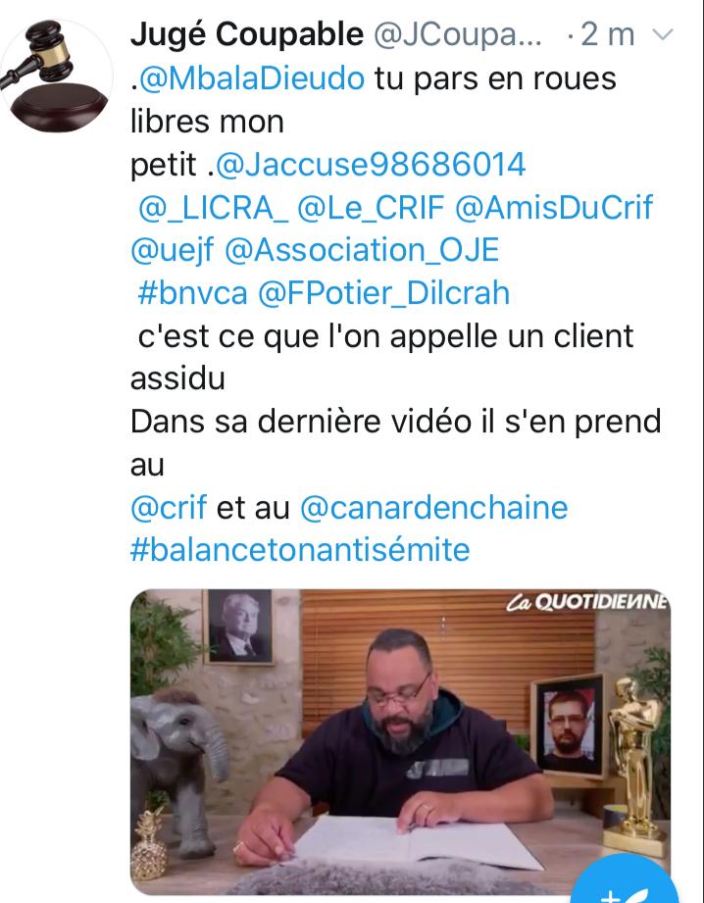Open the @Association_OJE mention
The width and height of the screenshot is (704, 903).
[361, 251]
